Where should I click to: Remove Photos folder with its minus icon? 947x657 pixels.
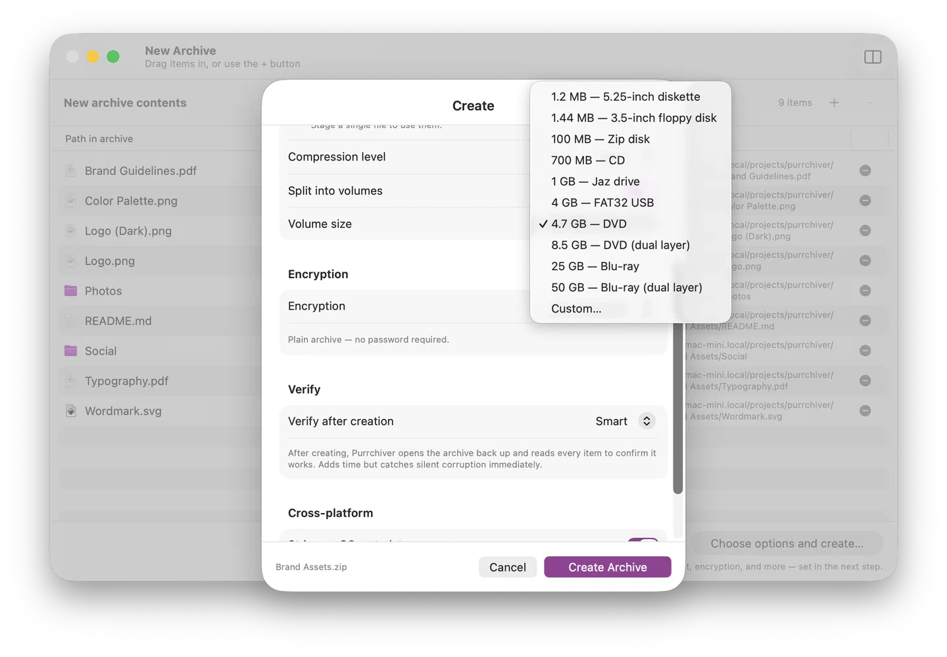coord(865,291)
